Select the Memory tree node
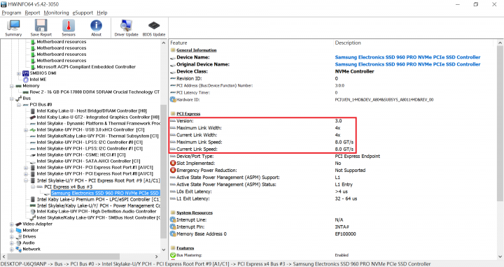Screen dimensions: 504x267 point(31,86)
